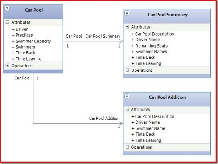Collapse Operations section in Car Pool Summary
218x164 pixels.
(127, 70)
